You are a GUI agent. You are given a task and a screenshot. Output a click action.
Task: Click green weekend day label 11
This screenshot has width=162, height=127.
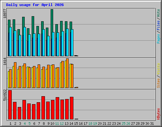(x=57, y=124)
